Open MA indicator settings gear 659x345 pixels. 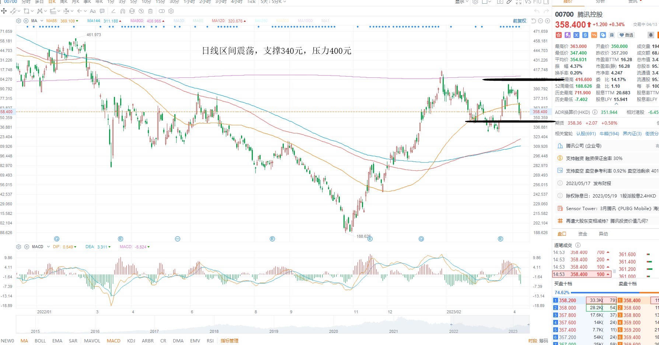(x=19, y=21)
